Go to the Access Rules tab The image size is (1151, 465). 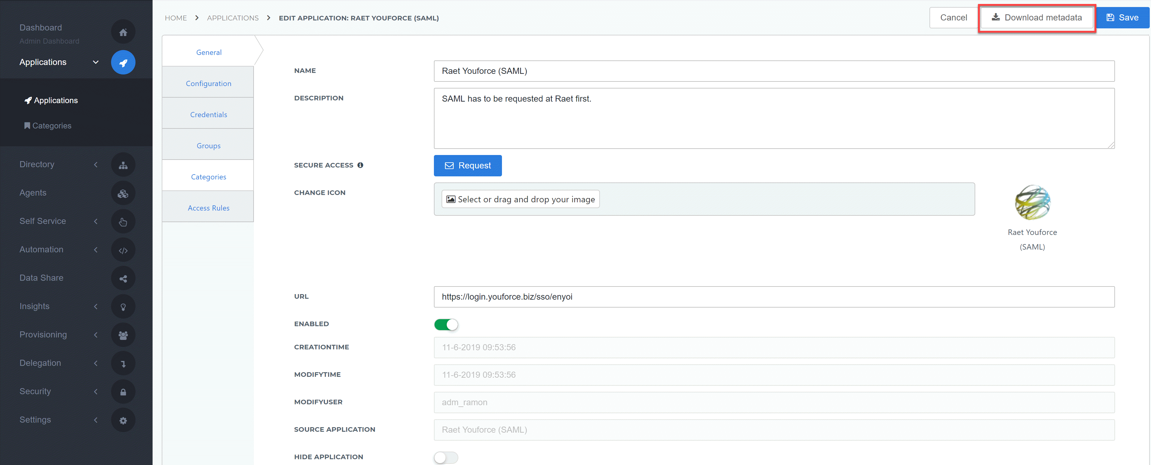208,208
